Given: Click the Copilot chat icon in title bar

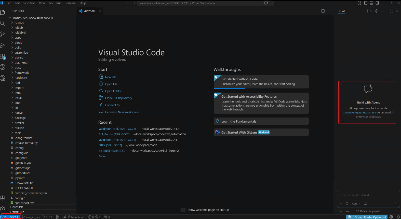Looking at the screenshot, I should pyautogui.click(x=266, y=3).
